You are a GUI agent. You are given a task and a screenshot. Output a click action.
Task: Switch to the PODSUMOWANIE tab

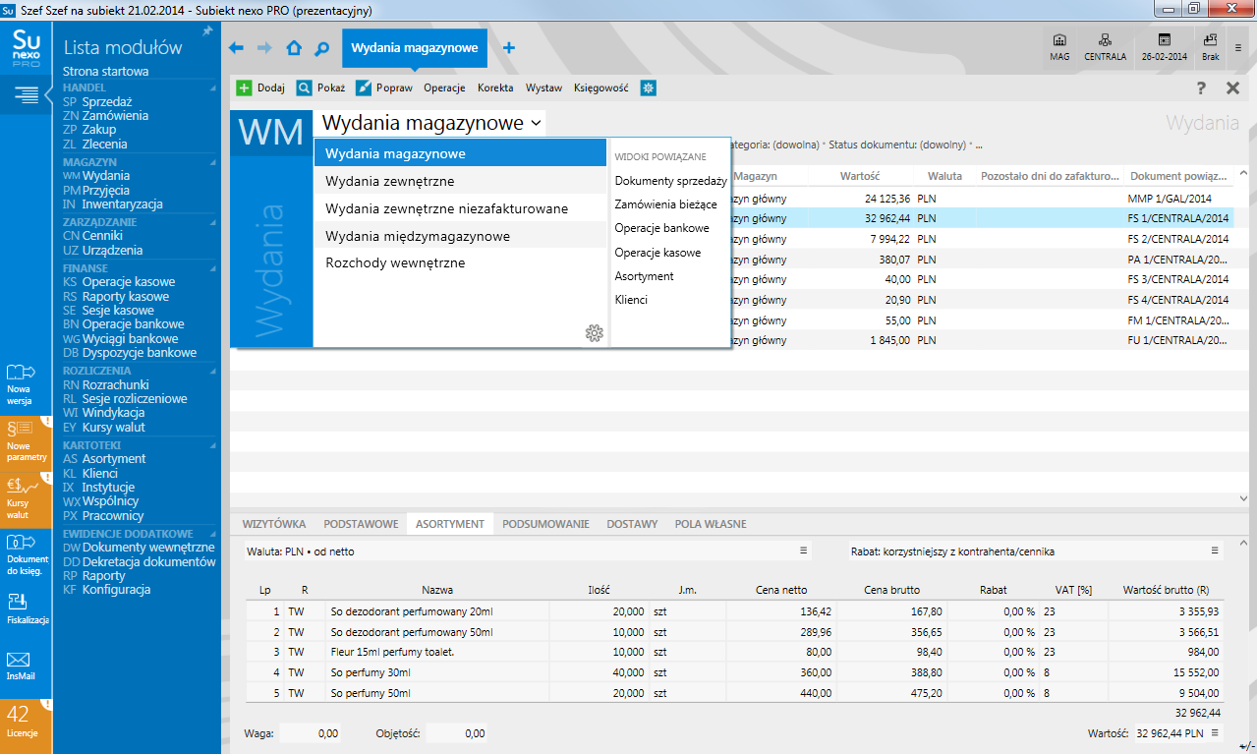pyautogui.click(x=545, y=524)
